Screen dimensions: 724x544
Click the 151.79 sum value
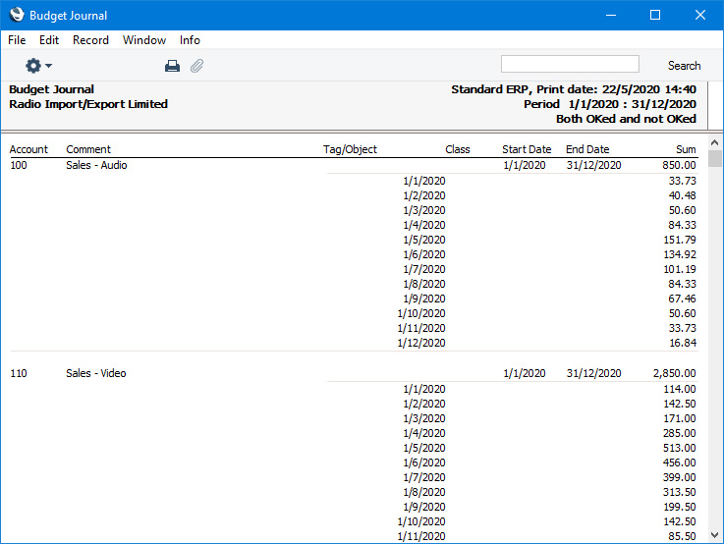679,240
